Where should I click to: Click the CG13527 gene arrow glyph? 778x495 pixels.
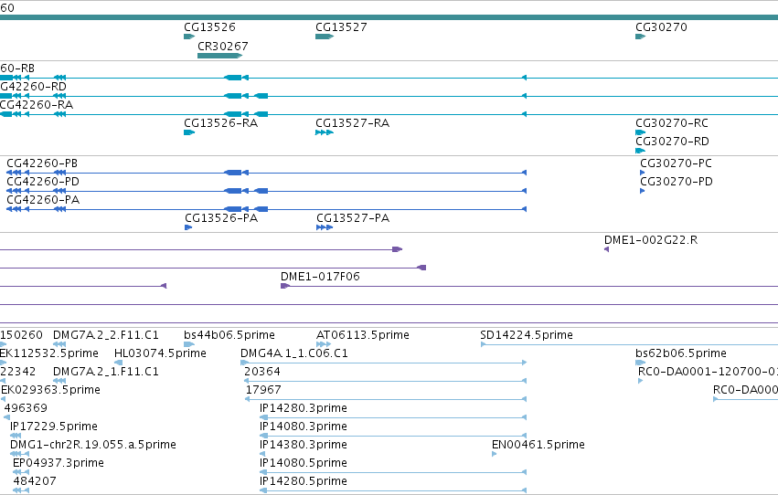point(325,37)
